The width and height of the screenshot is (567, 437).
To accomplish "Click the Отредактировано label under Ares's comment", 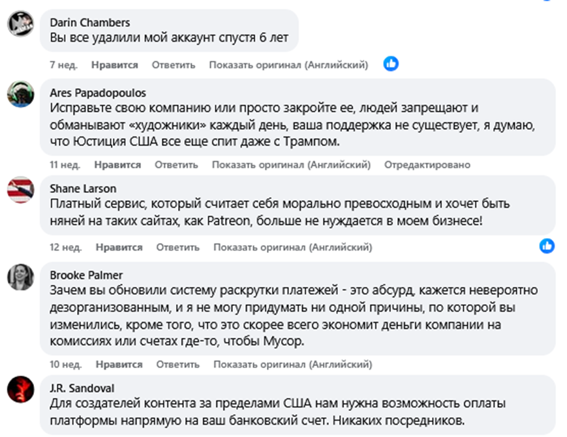I will coord(427,165).
